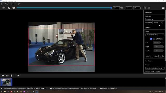Click the microphone icon in the system tray

tap(153, 92)
